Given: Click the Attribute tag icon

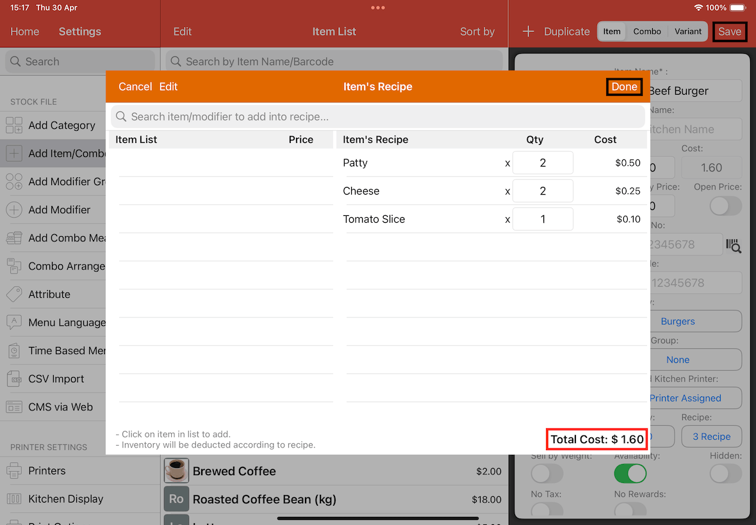Looking at the screenshot, I should tap(14, 295).
